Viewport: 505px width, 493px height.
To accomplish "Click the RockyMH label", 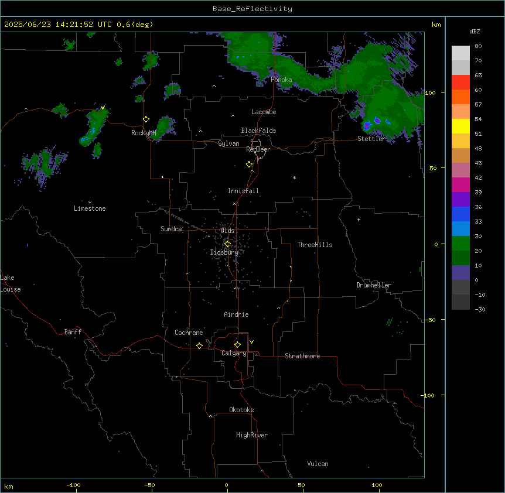I will tap(144, 133).
